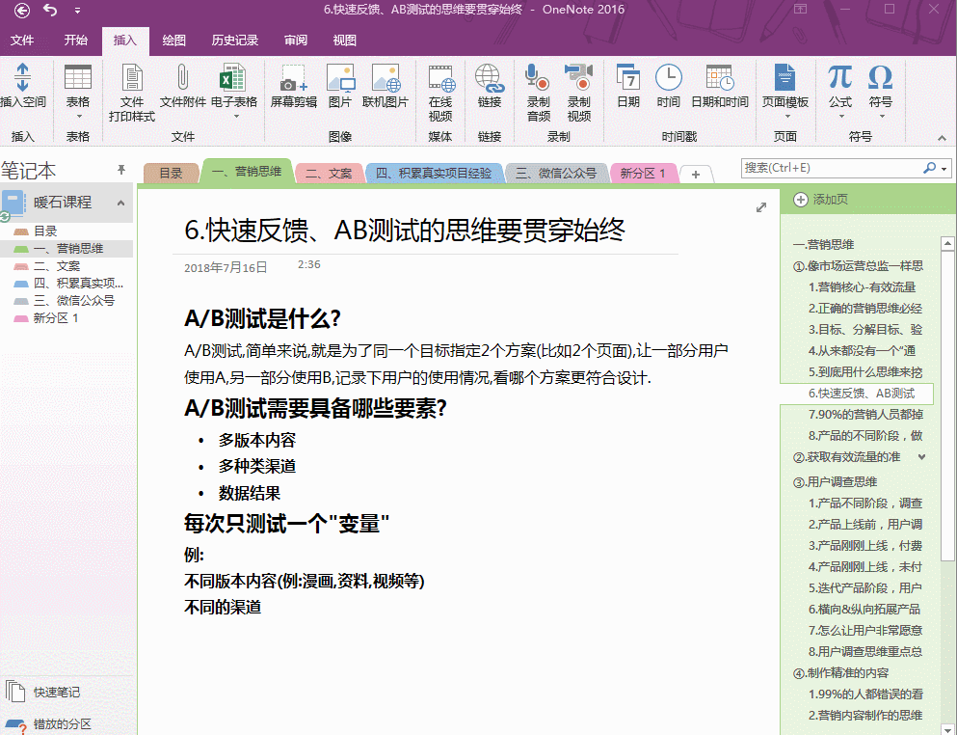Switch to the 绘图 ribbon tab
This screenshot has height=735, width=957.
pos(173,41)
